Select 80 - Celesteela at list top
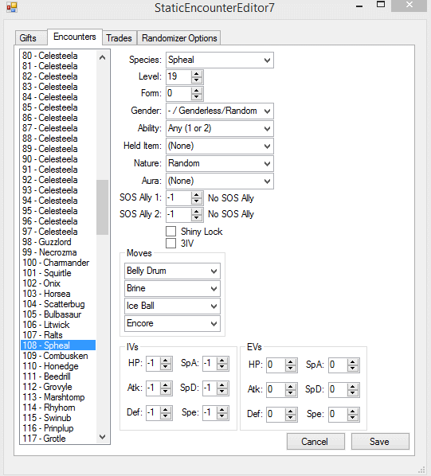 58,56
